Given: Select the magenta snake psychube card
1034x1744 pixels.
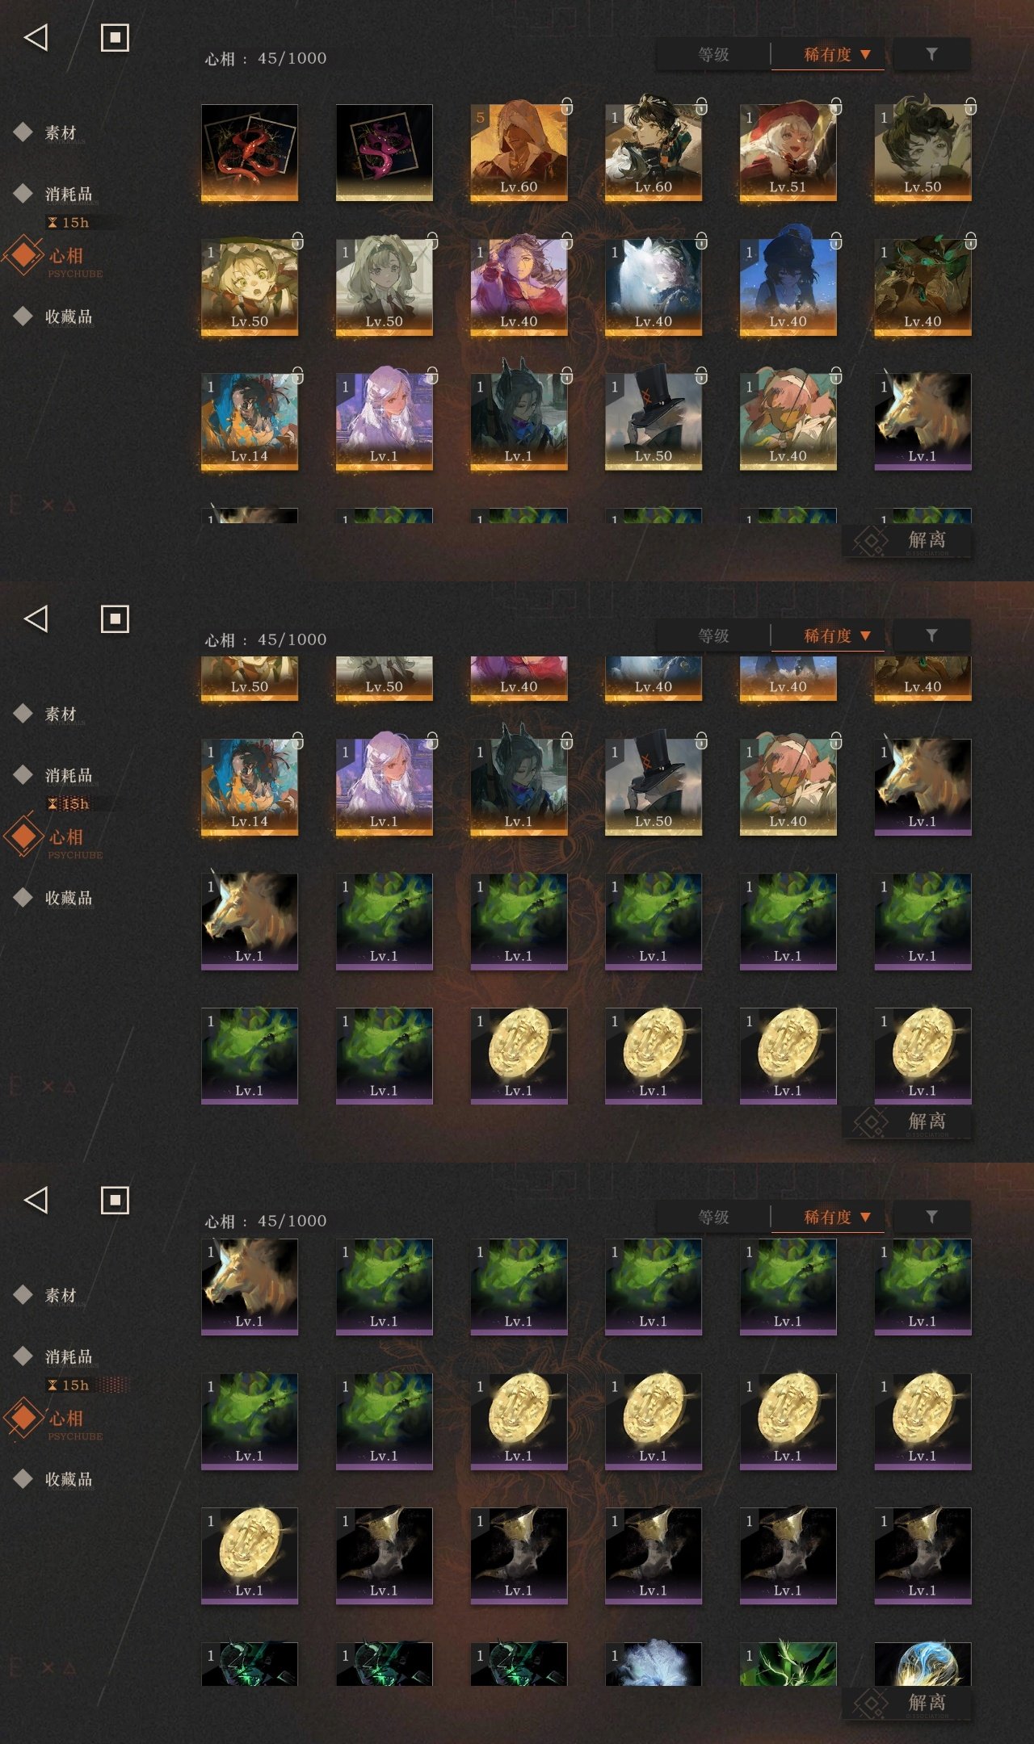Looking at the screenshot, I should click(384, 152).
